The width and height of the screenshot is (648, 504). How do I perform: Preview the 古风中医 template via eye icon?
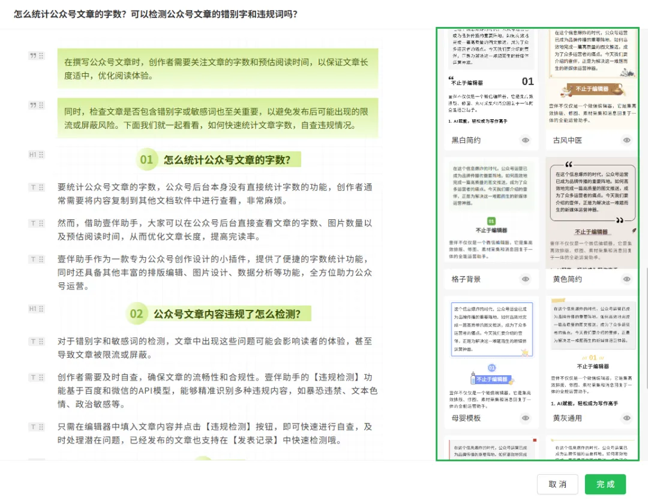(627, 140)
